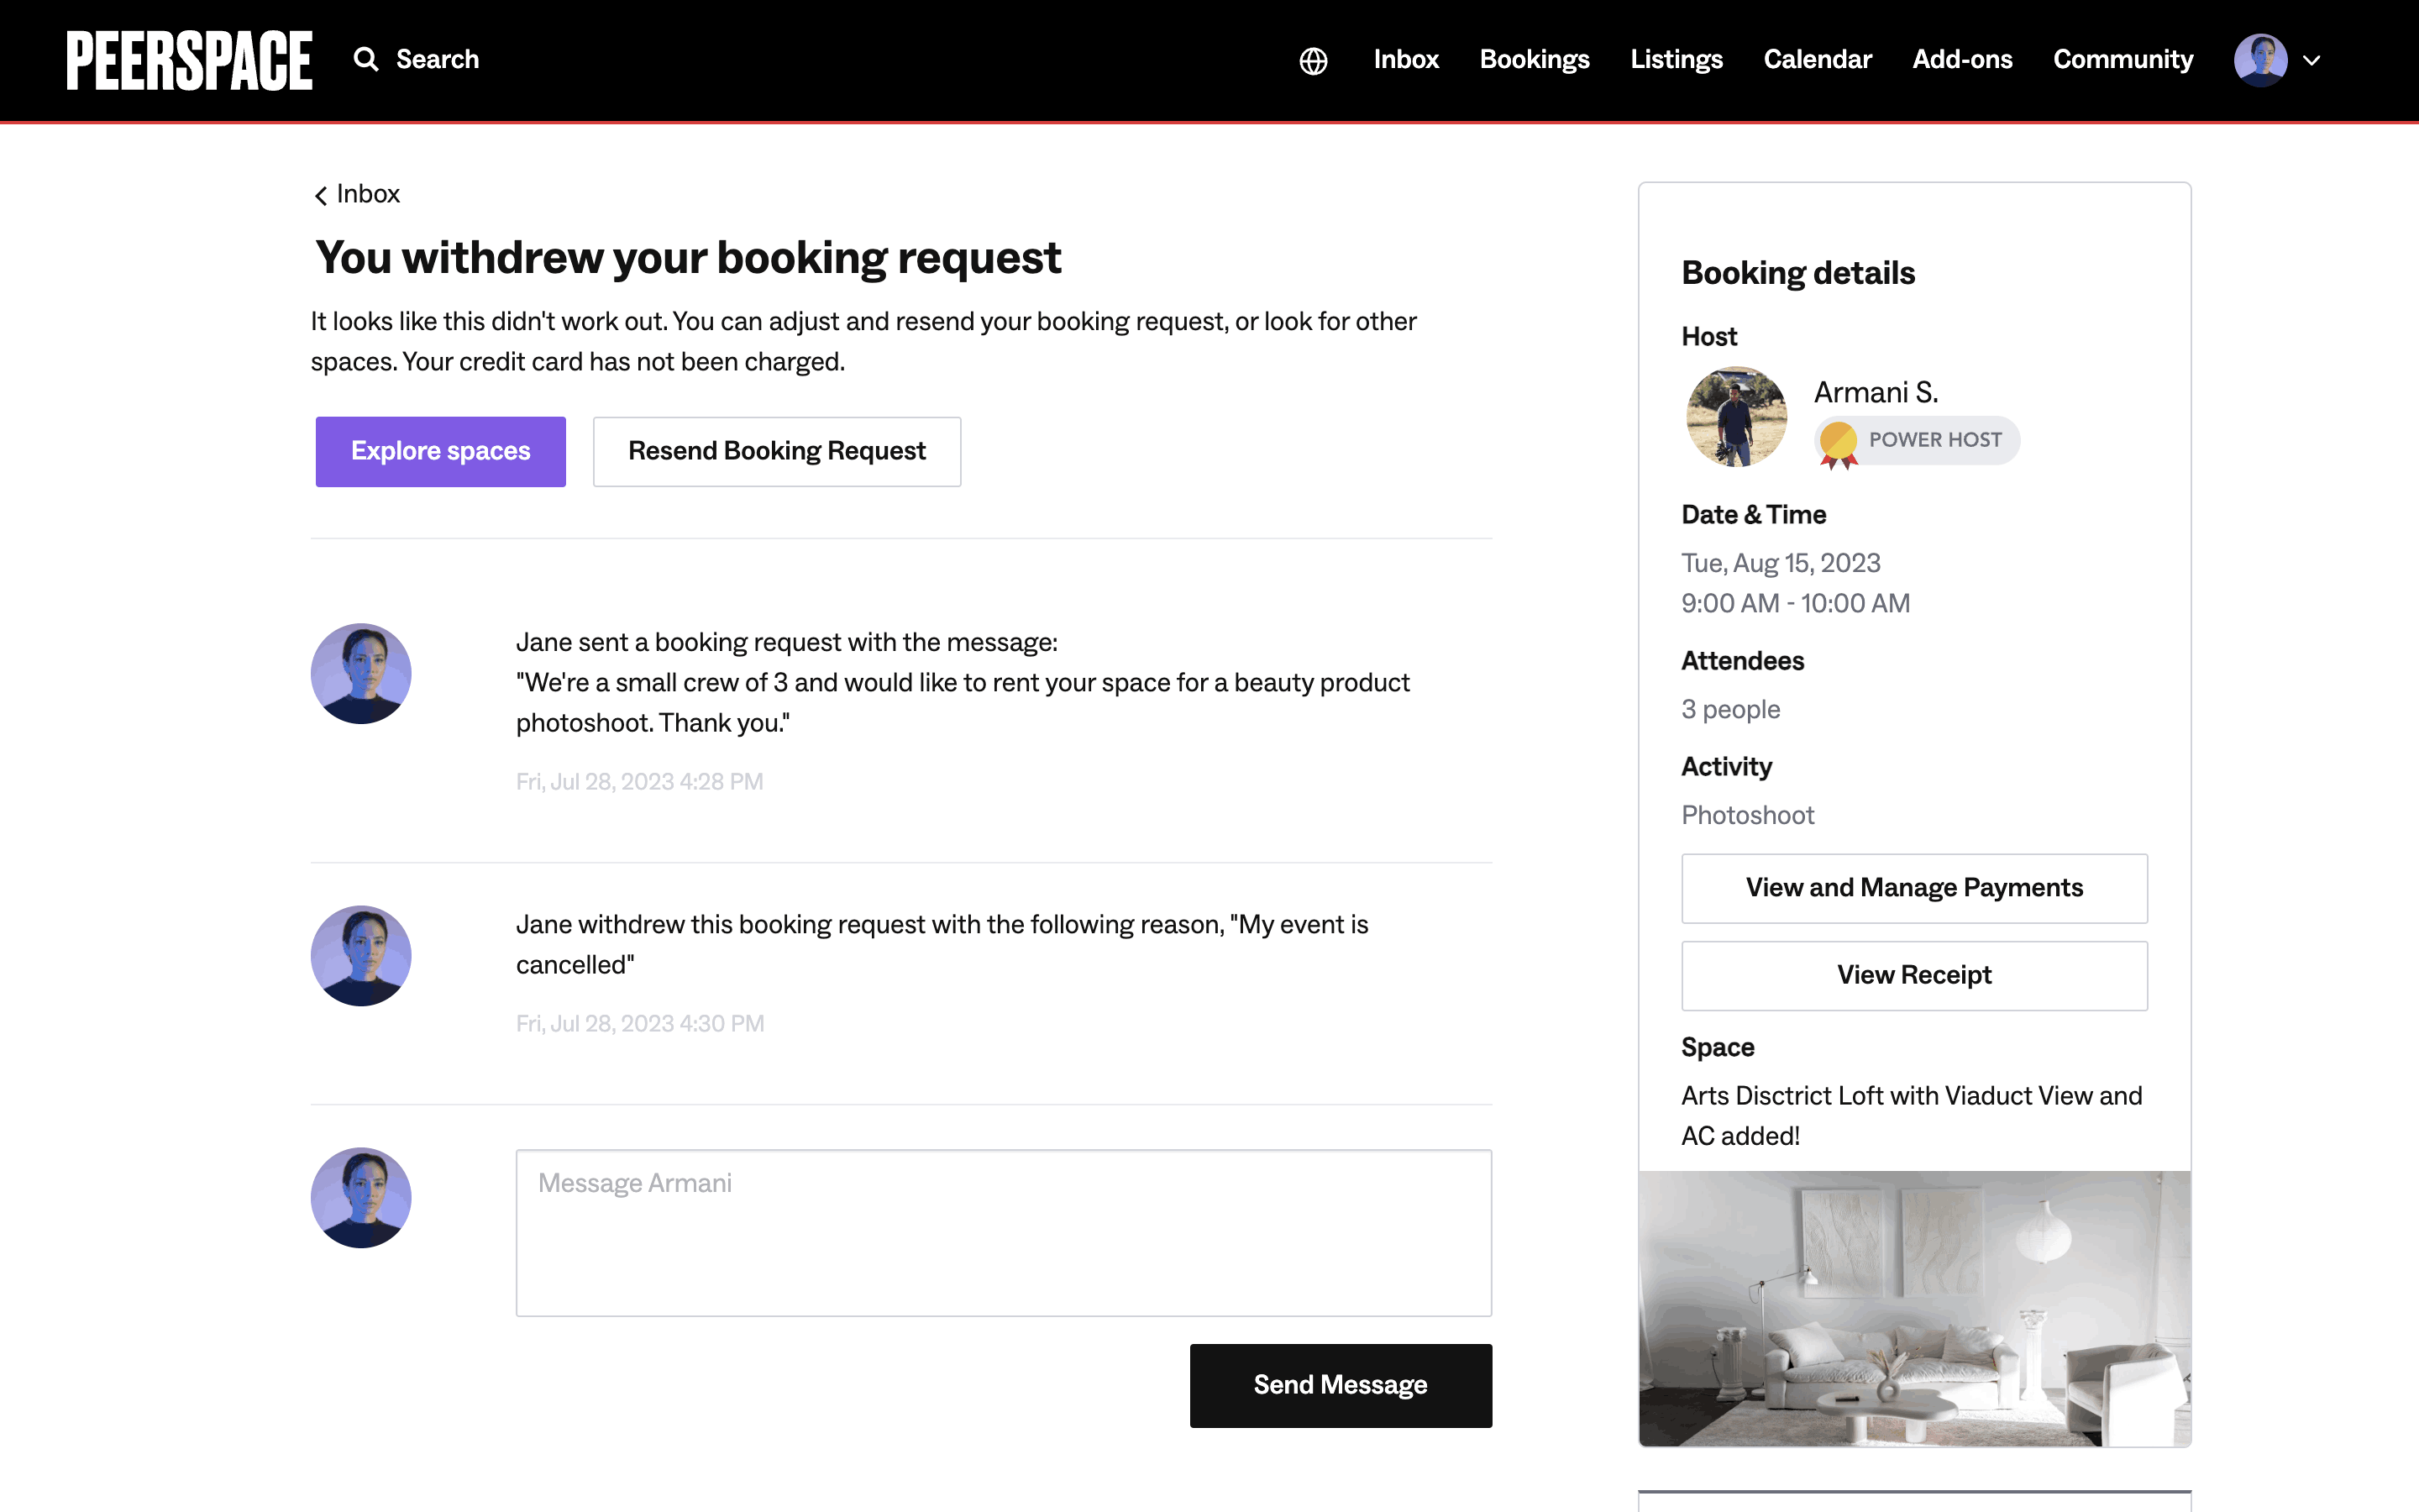Open the globe language selector
The height and width of the screenshot is (1512, 2419).
click(x=1313, y=61)
